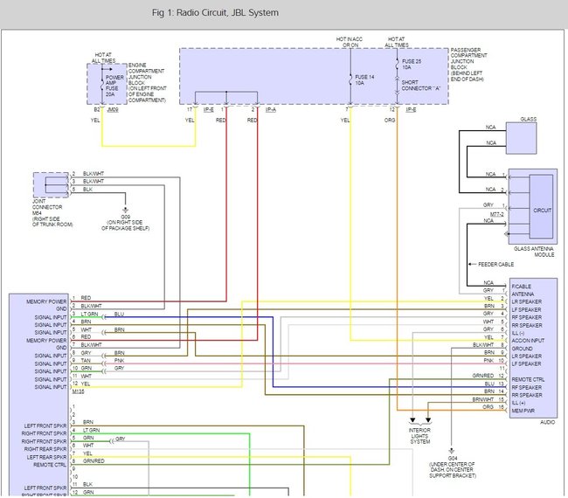Click the Interior Lights System connector symbol
Viewport: 568px width, 498px height.
pyautogui.click(x=419, y=422)
